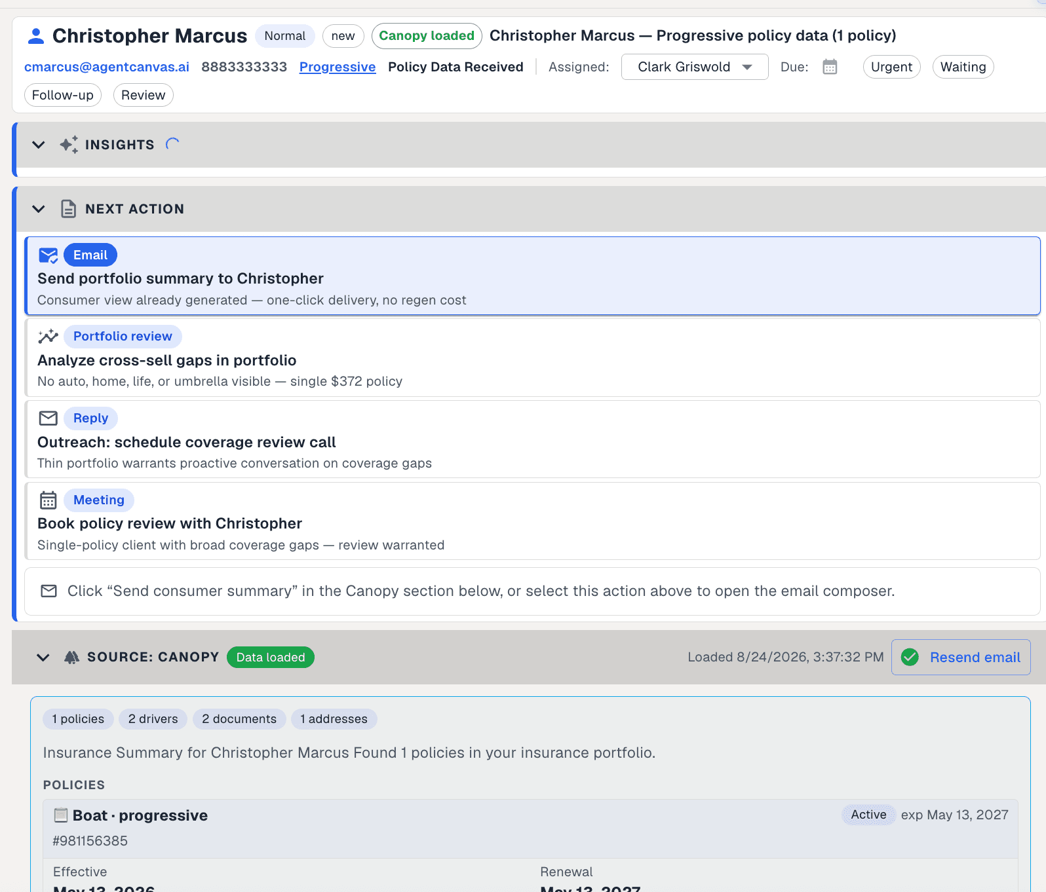
Task: Click the Christopher Marcus name heading
Action: pyautogui.click(x=149, y=36)
